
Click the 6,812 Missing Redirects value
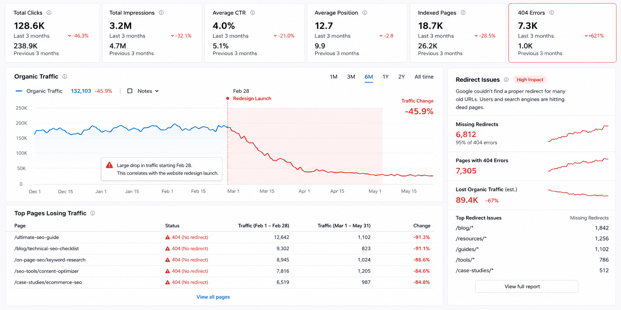coord(466,135)
